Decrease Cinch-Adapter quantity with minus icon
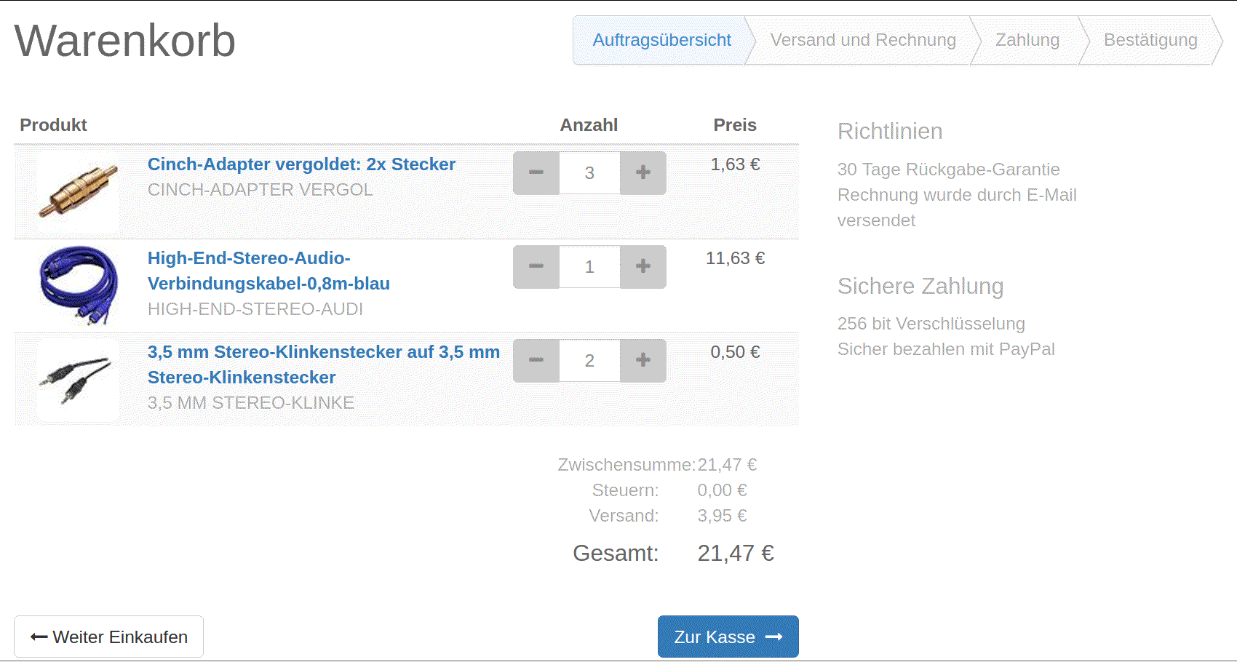1237x662 pixels. click(536, 173)
